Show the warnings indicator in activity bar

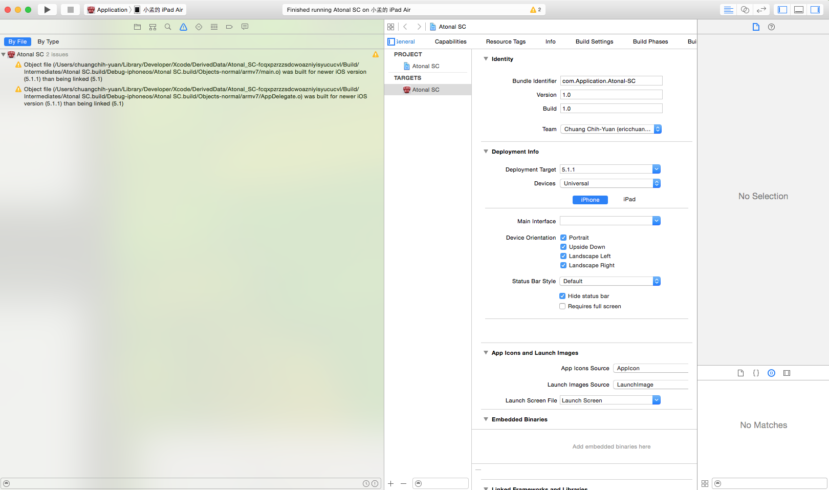(x=536, y=10)
